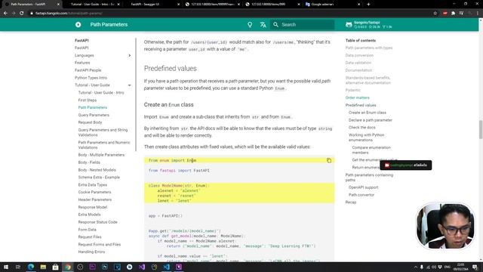
Task: Click the browser address bar URL
Action: pyautogui.click(x=69, y=14)
